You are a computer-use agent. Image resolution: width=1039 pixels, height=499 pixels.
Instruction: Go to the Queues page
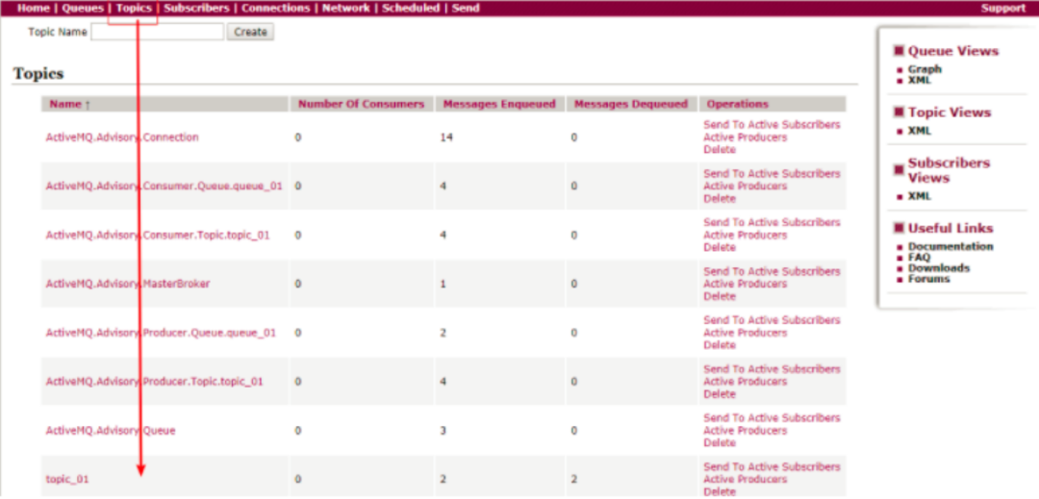coord(83,8)
